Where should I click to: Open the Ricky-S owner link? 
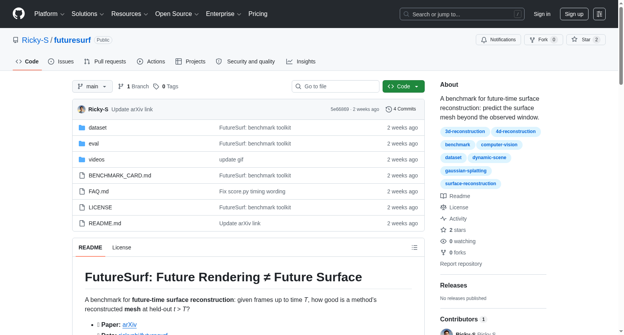[35, 40]
